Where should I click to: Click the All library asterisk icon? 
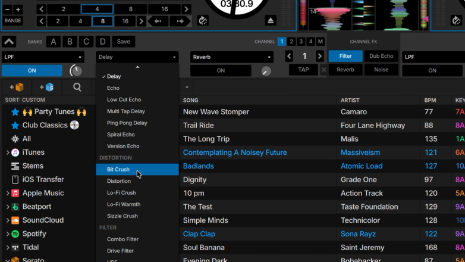click(15, 139)
